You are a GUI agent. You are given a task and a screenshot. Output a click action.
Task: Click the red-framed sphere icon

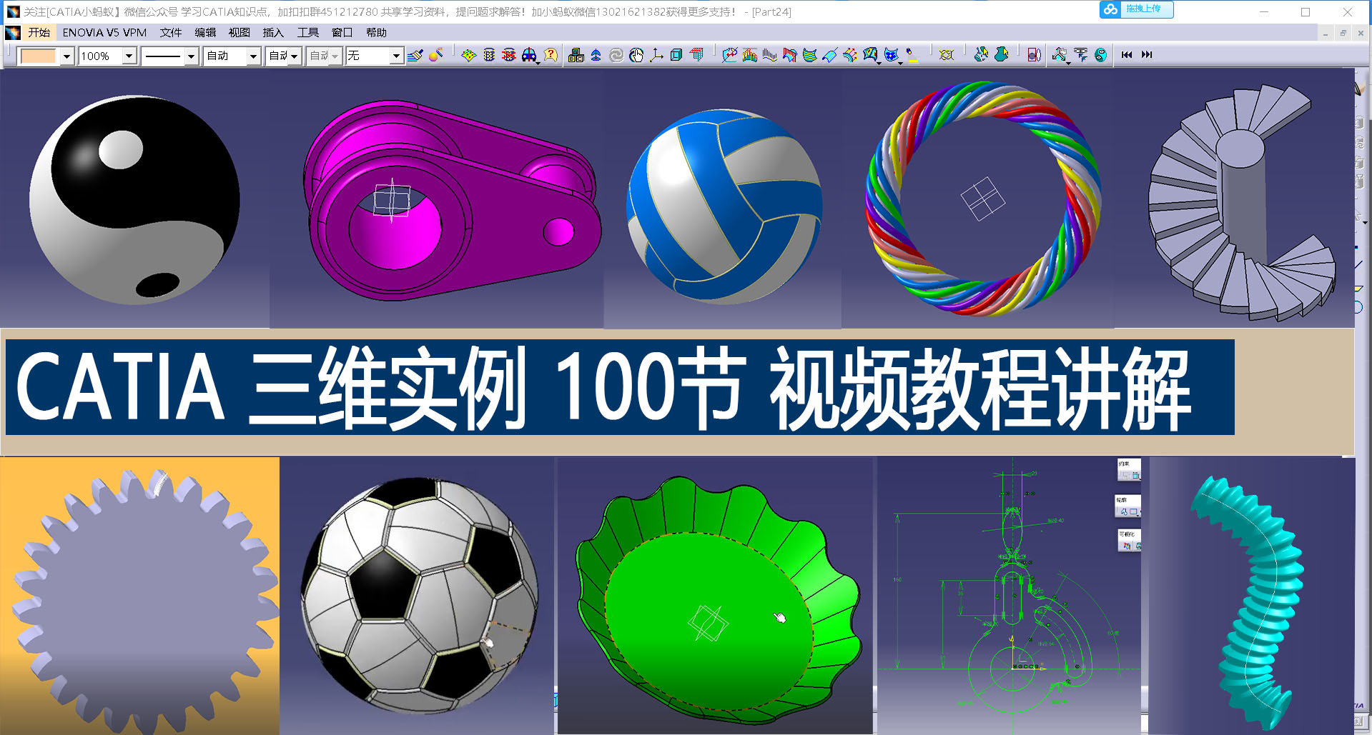coord(1034,55)
